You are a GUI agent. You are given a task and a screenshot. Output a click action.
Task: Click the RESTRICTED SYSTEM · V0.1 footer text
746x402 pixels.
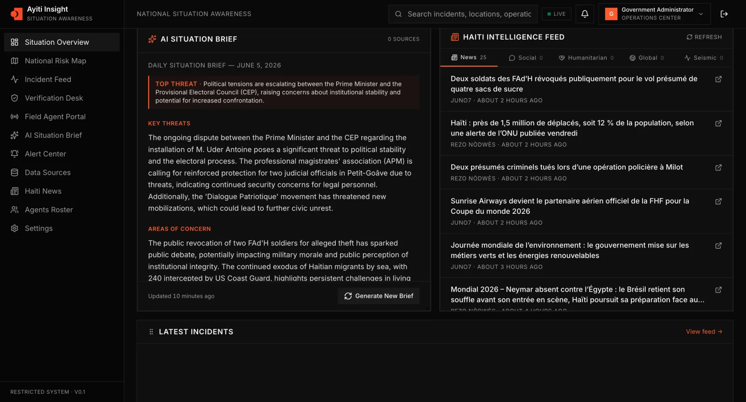48,392
